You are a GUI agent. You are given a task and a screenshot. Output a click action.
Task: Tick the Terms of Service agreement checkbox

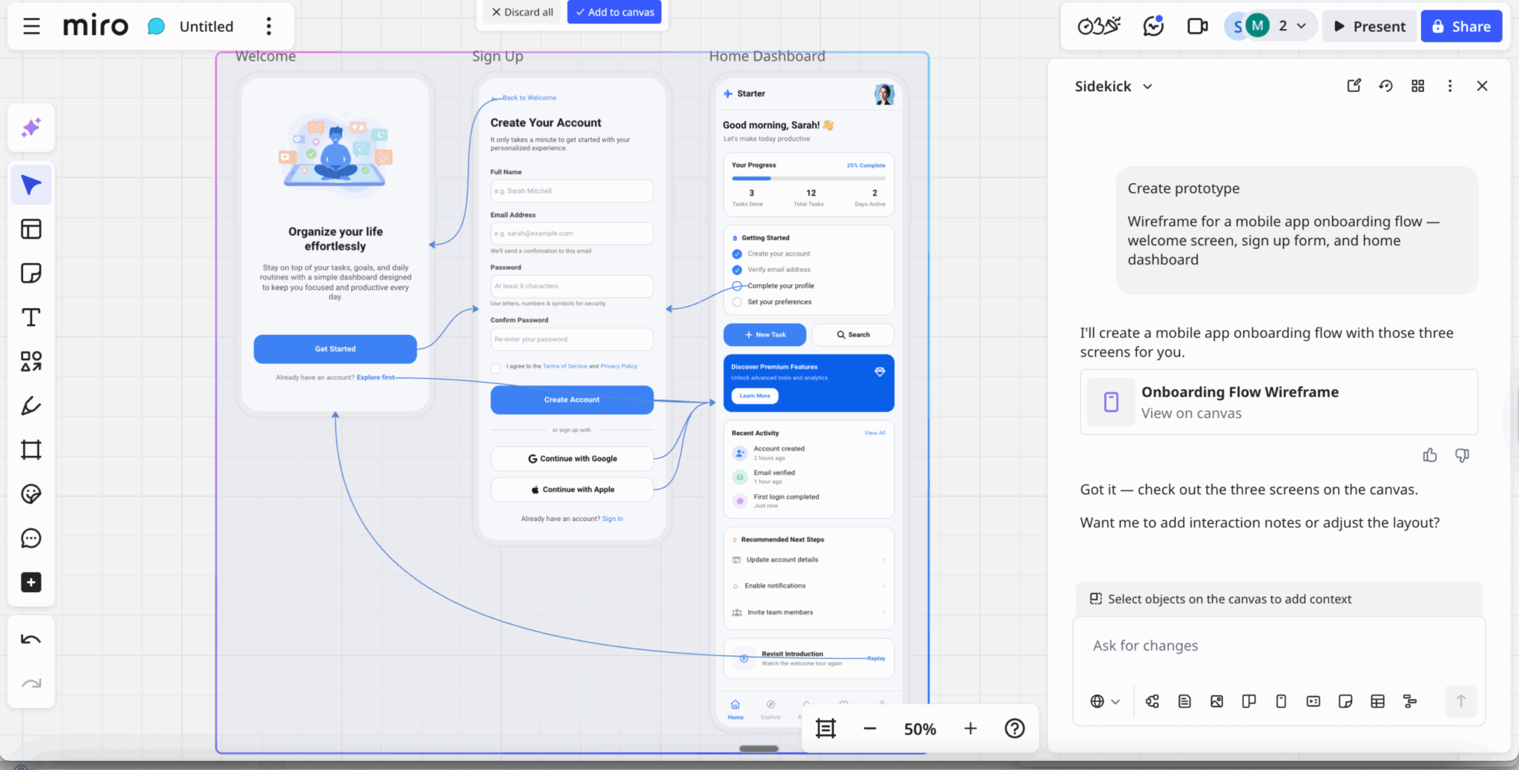495,368
